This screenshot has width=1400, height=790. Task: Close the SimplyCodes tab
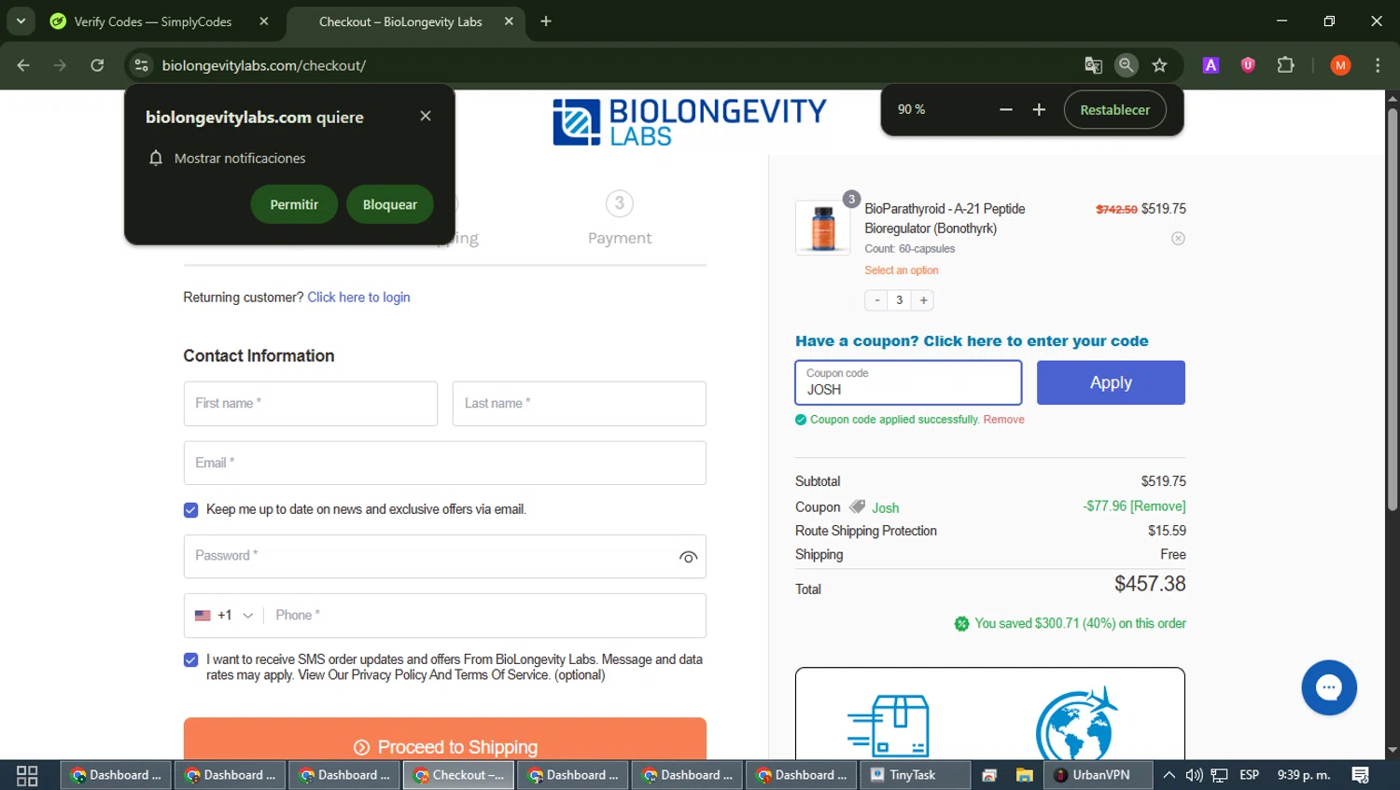(264, 21)
